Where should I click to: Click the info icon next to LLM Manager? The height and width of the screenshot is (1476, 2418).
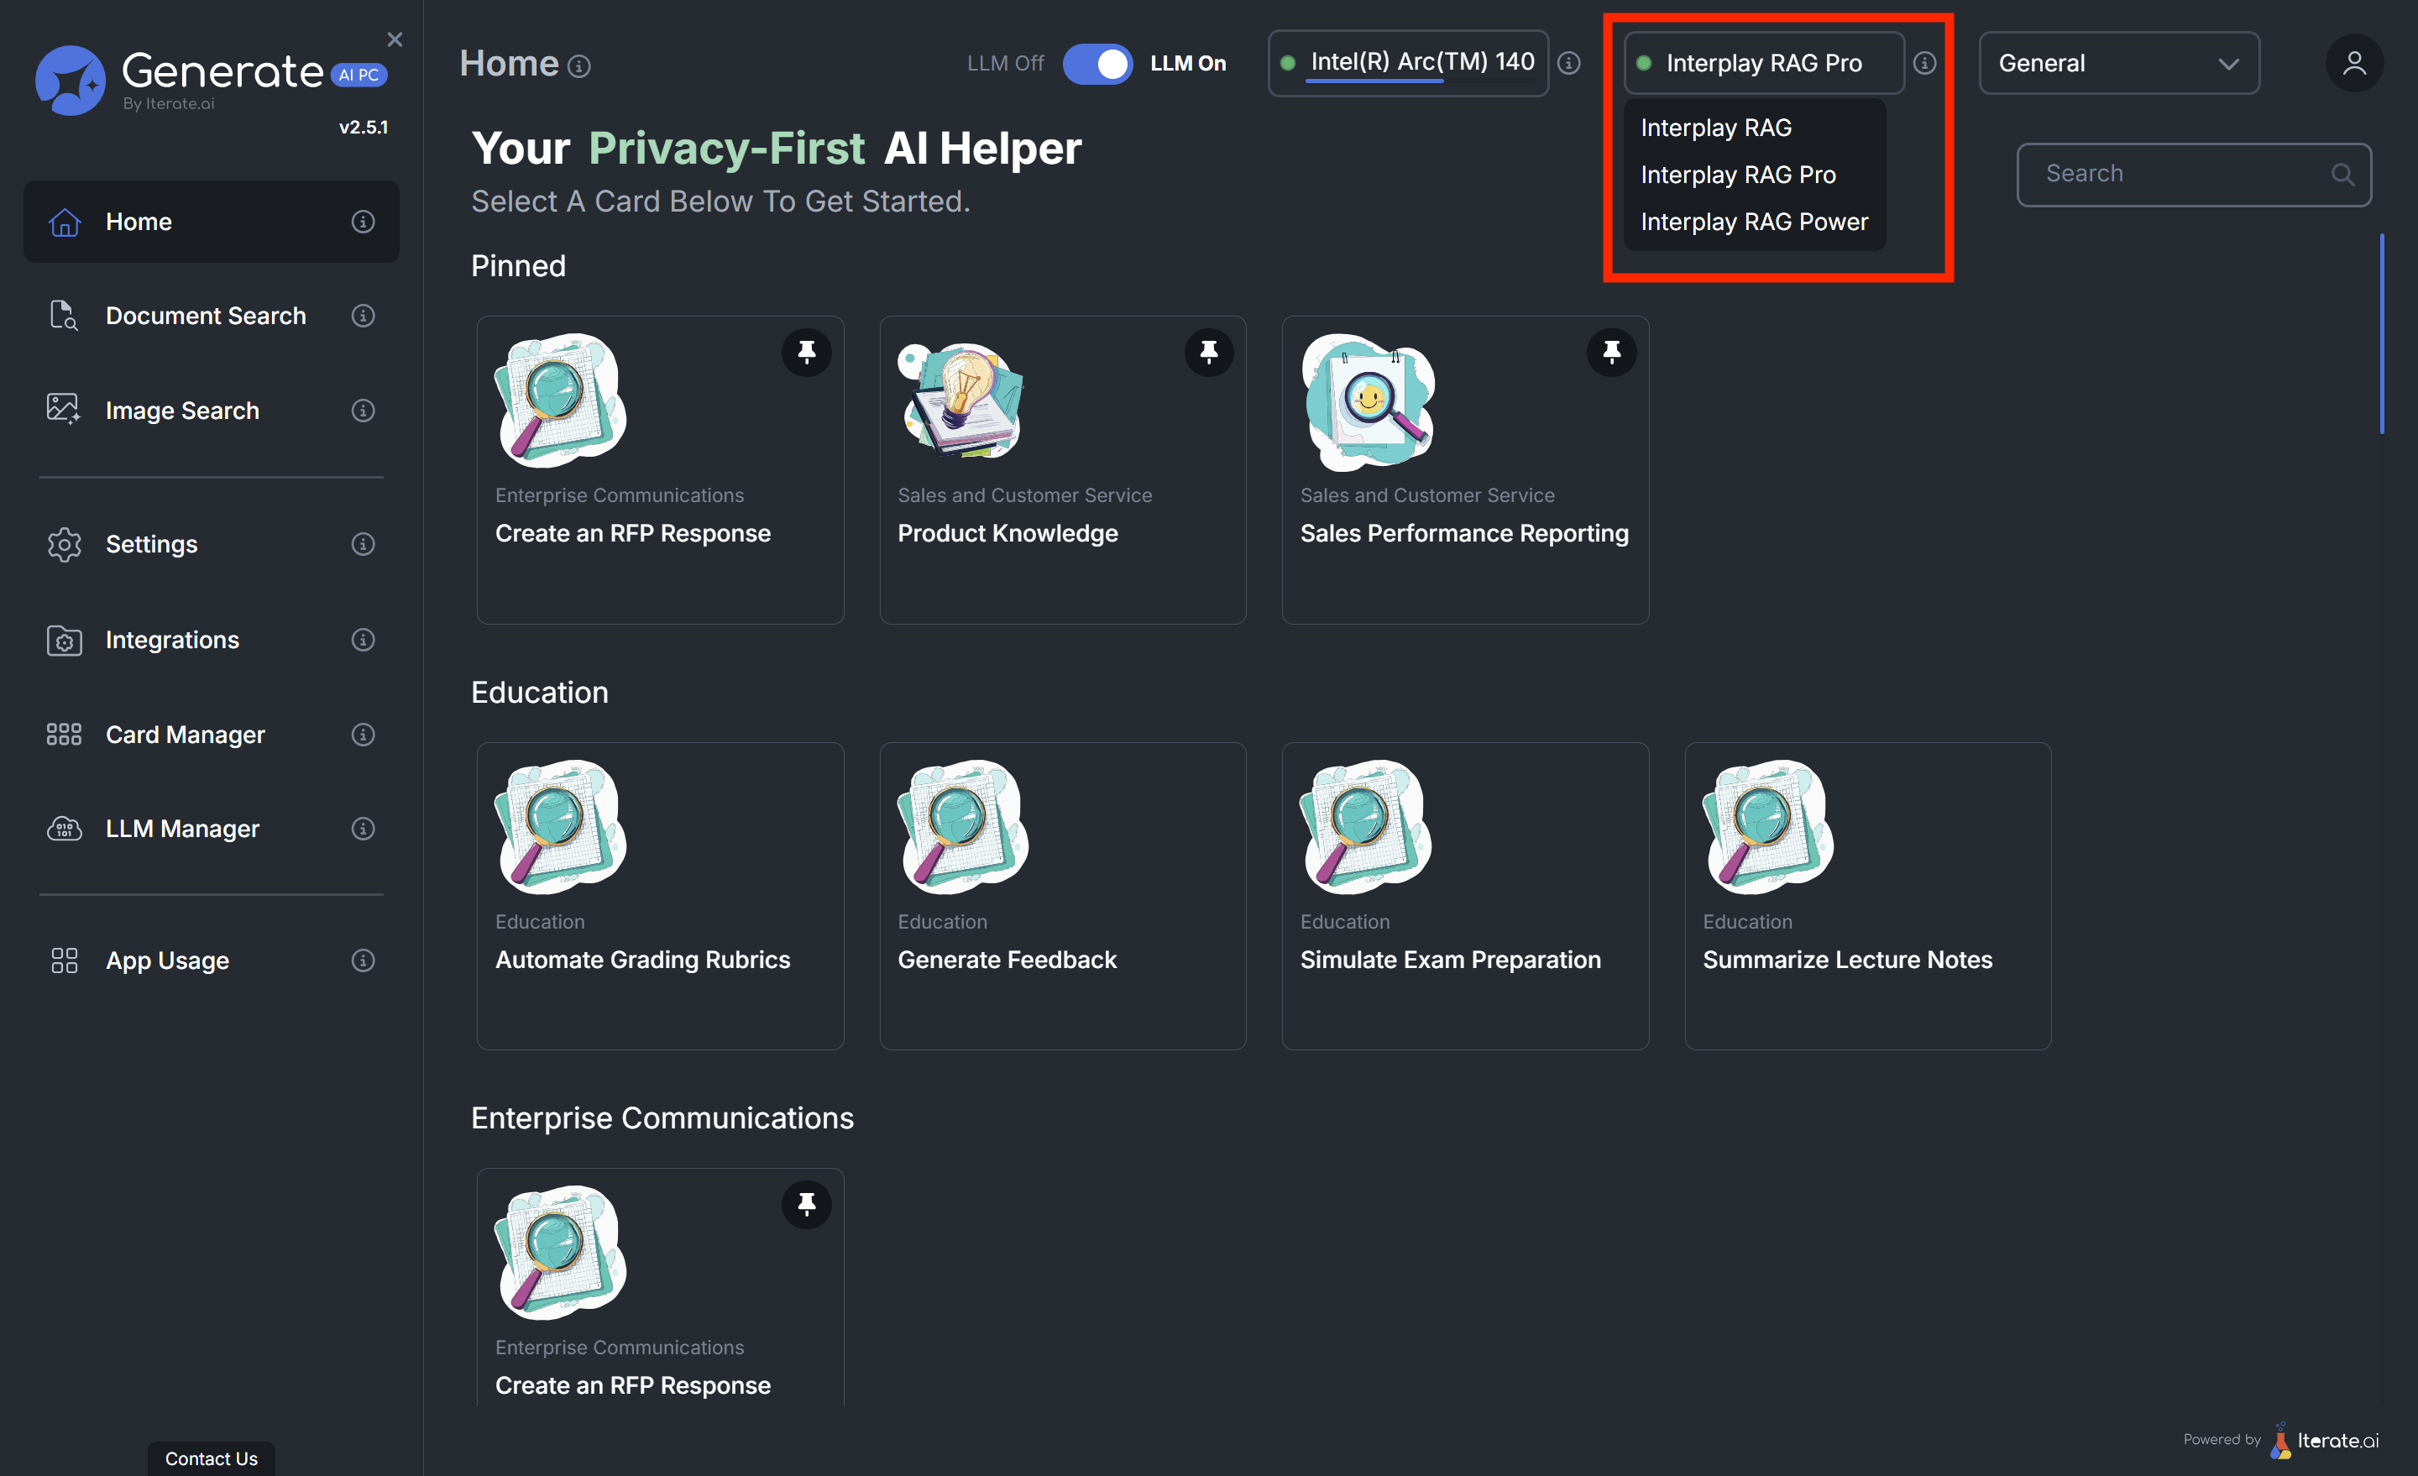pos(363,829)
